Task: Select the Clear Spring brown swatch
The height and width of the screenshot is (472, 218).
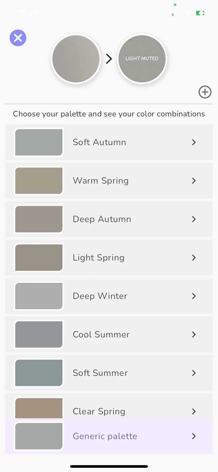Action: 39,408
